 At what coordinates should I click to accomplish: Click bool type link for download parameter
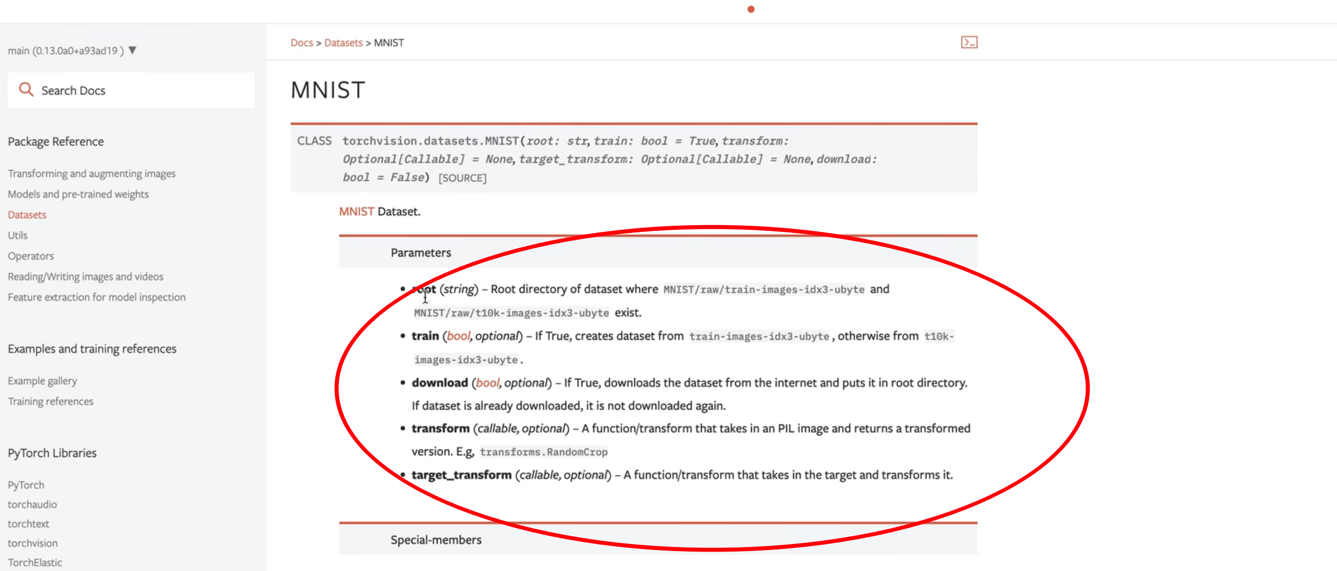tap(487, 383)
